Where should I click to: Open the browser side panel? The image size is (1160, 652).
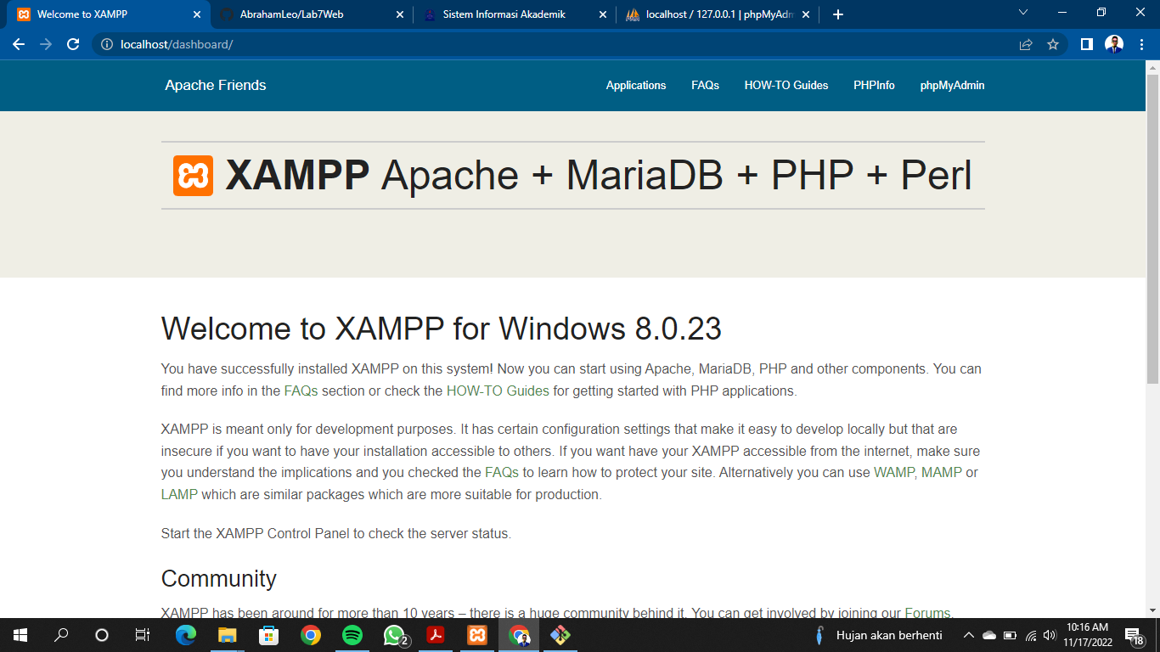[x=1086, y=44]
